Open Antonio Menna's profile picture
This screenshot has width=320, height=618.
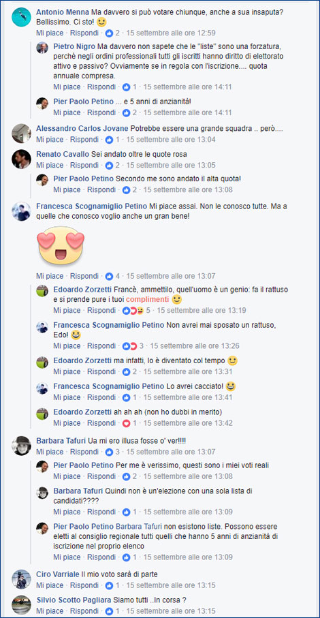click(21, 17)
